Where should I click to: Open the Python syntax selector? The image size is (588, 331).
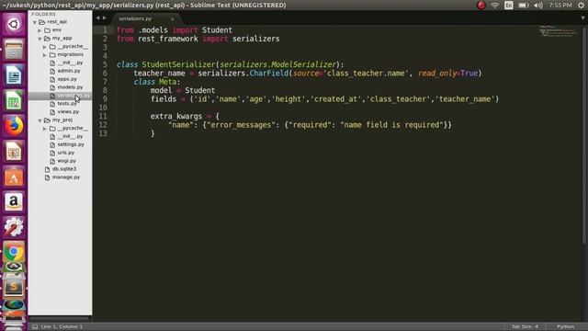(x=566, y=326)
